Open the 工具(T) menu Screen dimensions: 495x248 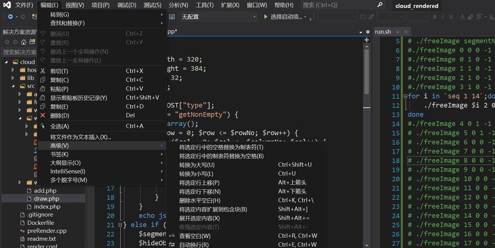point(204,5)
